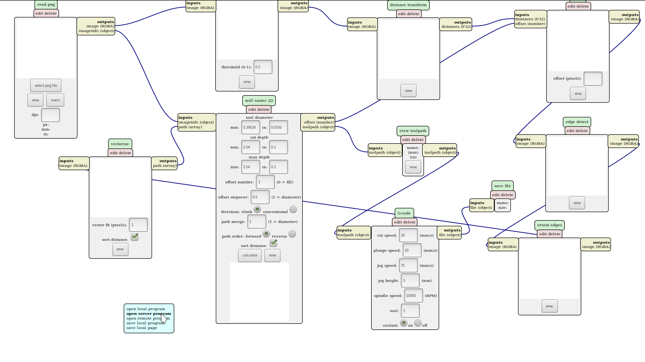645x362 pixels.
Task: Click the offset number input
Action: click(x=265, y=182)
